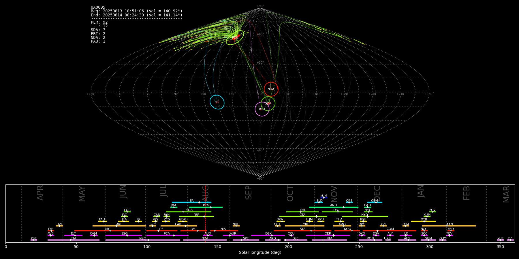This screenshot has height=259, width=519.
Task: Select the ETA shower label in the timeline
Action: tap(74, 239)
